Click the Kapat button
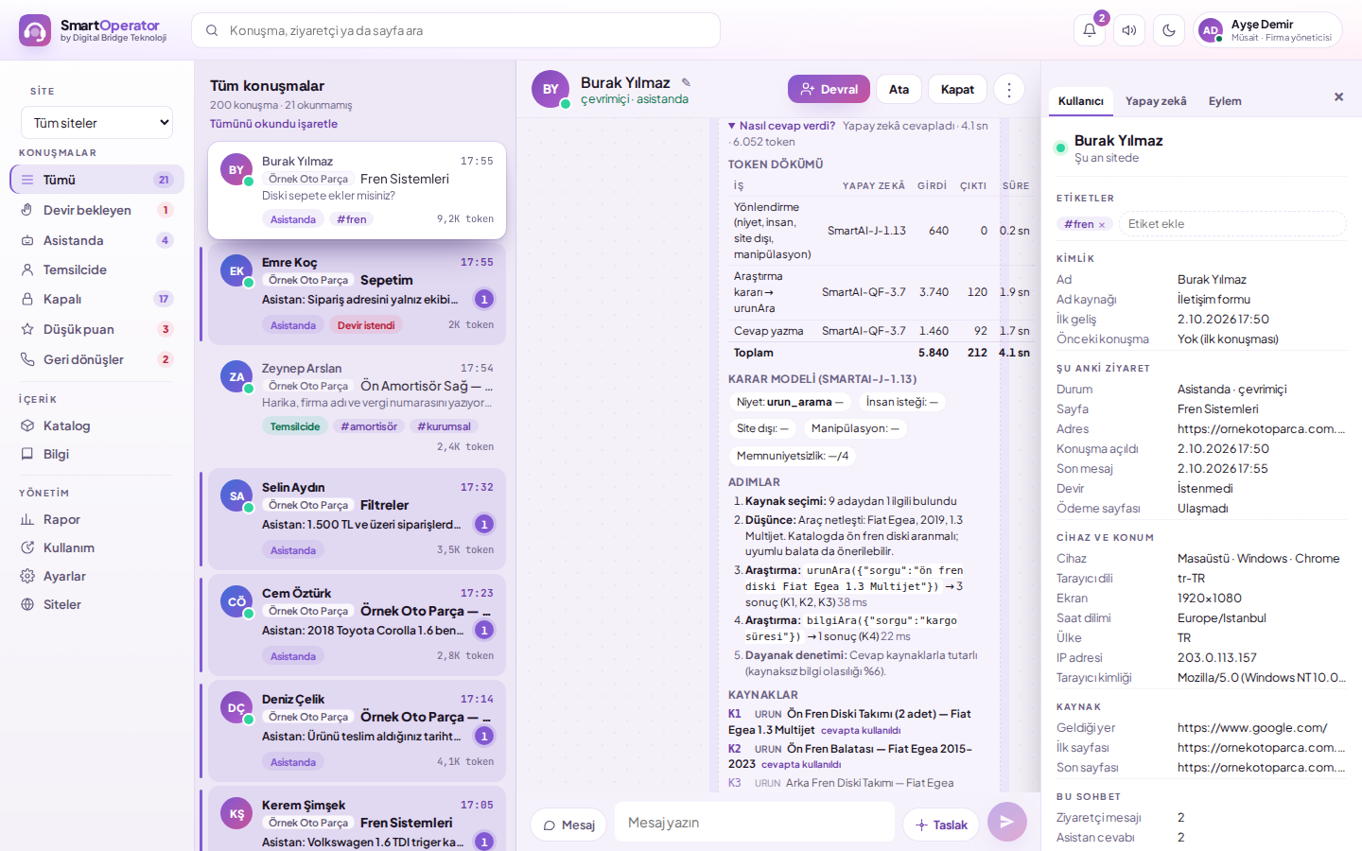1362x851 pixels. click(x=957, y=89)
